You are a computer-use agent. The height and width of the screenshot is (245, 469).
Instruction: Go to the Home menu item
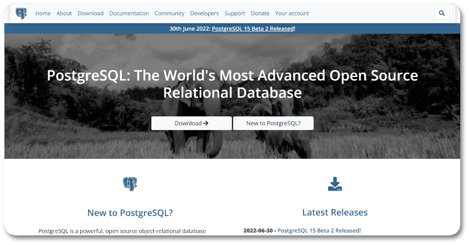(43, 14)
